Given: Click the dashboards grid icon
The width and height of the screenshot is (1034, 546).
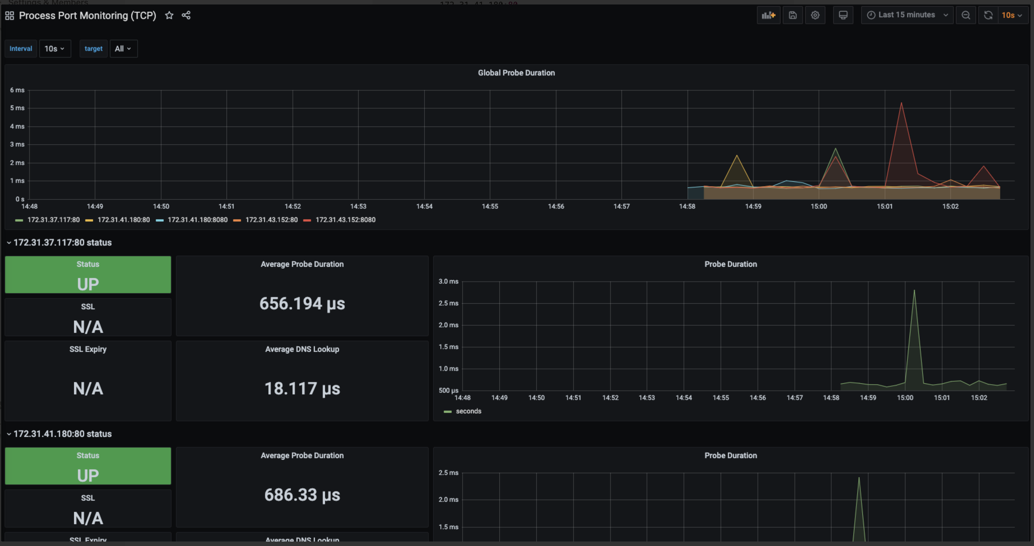Looking at the screenshot, I should click(10, 16).
